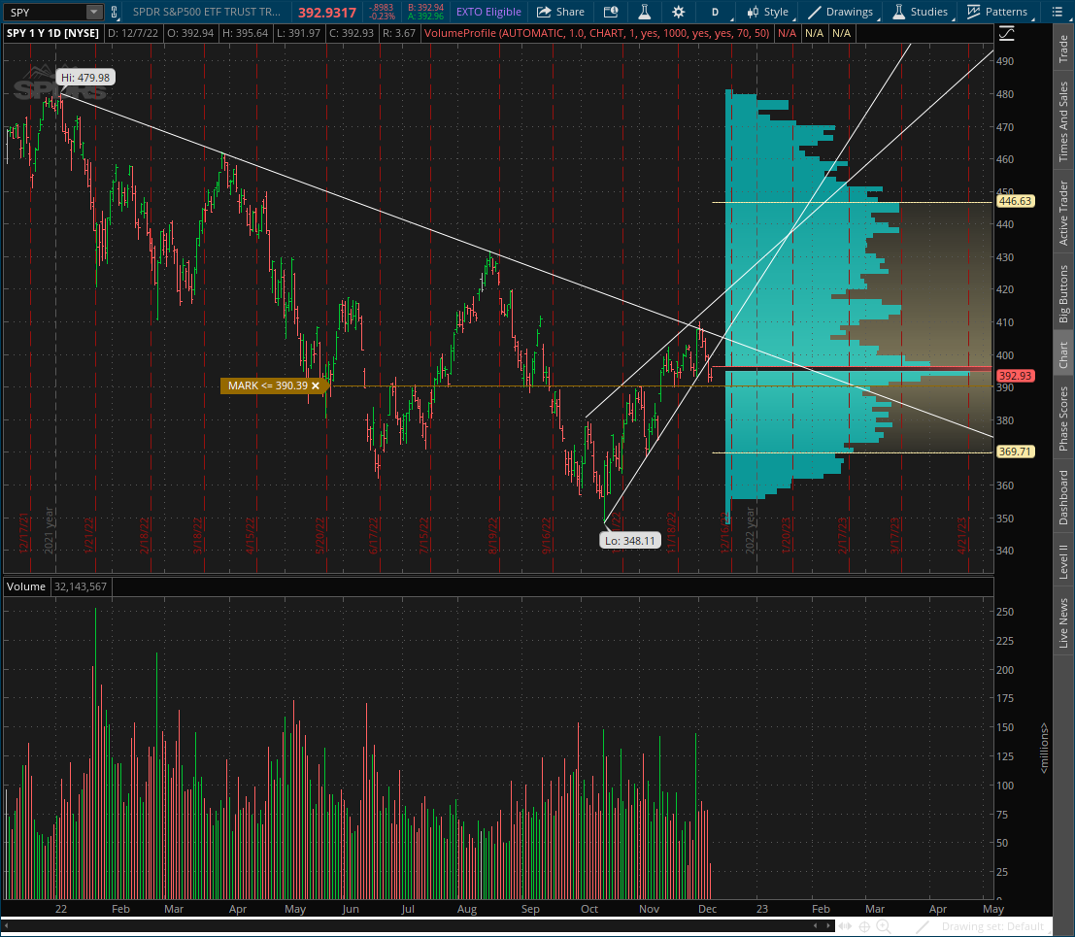Click the 32,143,567 volume value
The image size is (1075, 937).
click(x=81, y=586)
